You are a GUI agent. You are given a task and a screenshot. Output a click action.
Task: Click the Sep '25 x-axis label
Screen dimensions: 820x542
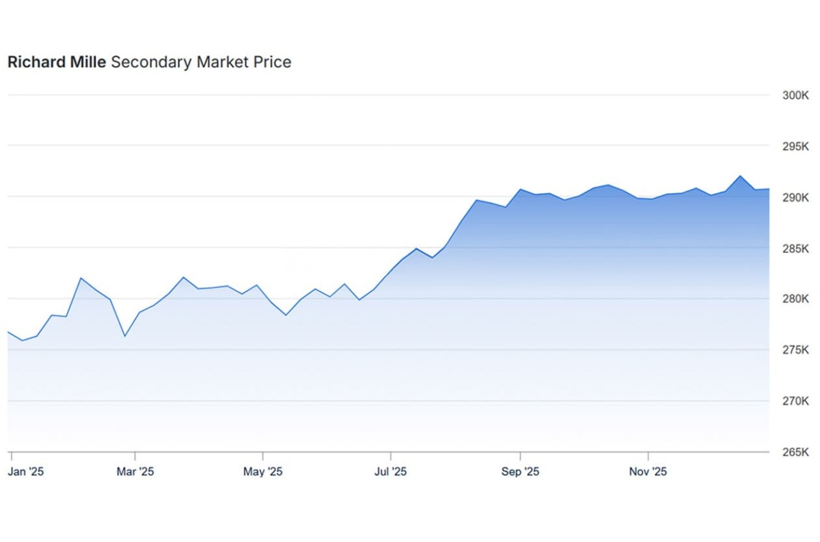coord(521,472)
